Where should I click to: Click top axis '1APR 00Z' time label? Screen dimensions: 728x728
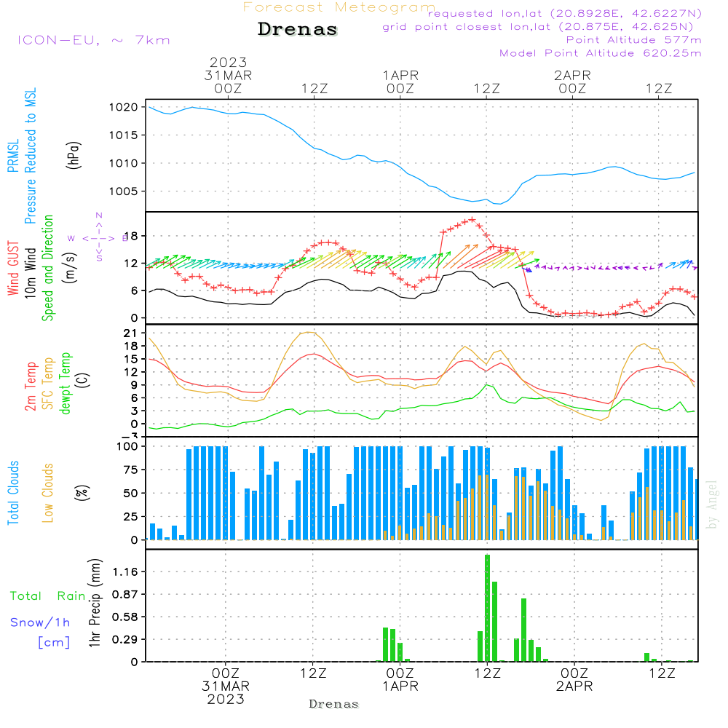400,82
